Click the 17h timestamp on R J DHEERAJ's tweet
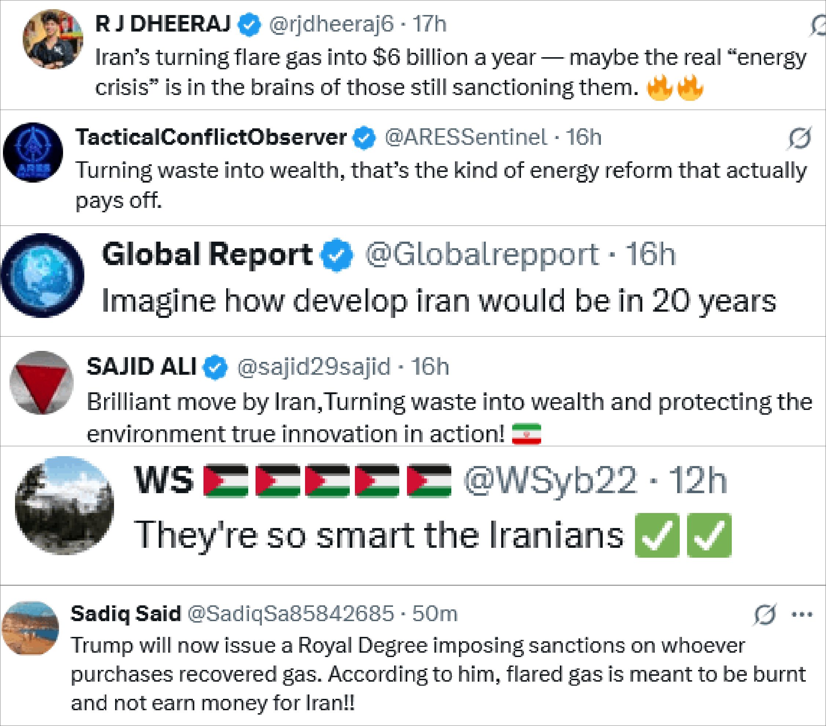 click(429, 24)
